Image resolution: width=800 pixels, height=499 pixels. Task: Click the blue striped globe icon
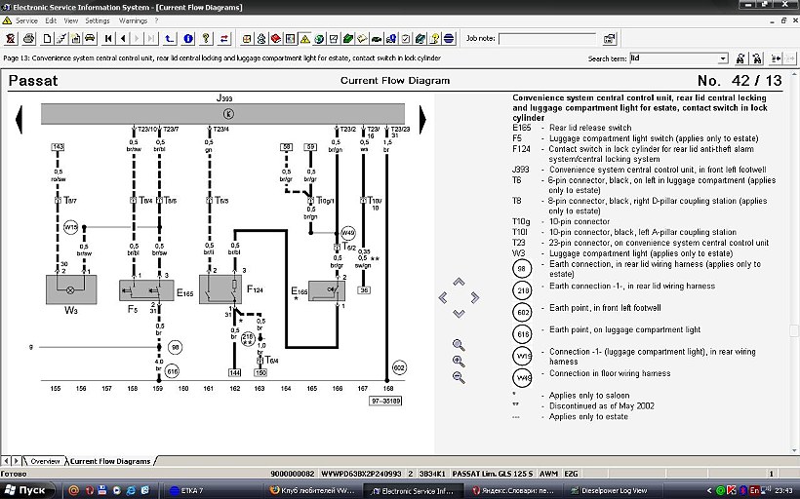pyautogui.click(x=449, y=38)
